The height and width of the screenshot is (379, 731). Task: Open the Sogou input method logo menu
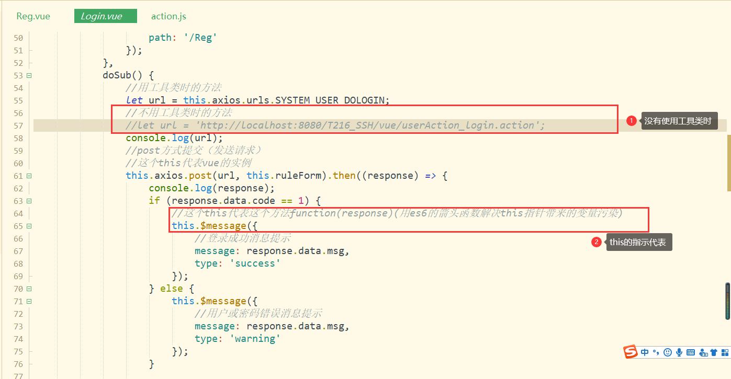click(x=631, y=352)
